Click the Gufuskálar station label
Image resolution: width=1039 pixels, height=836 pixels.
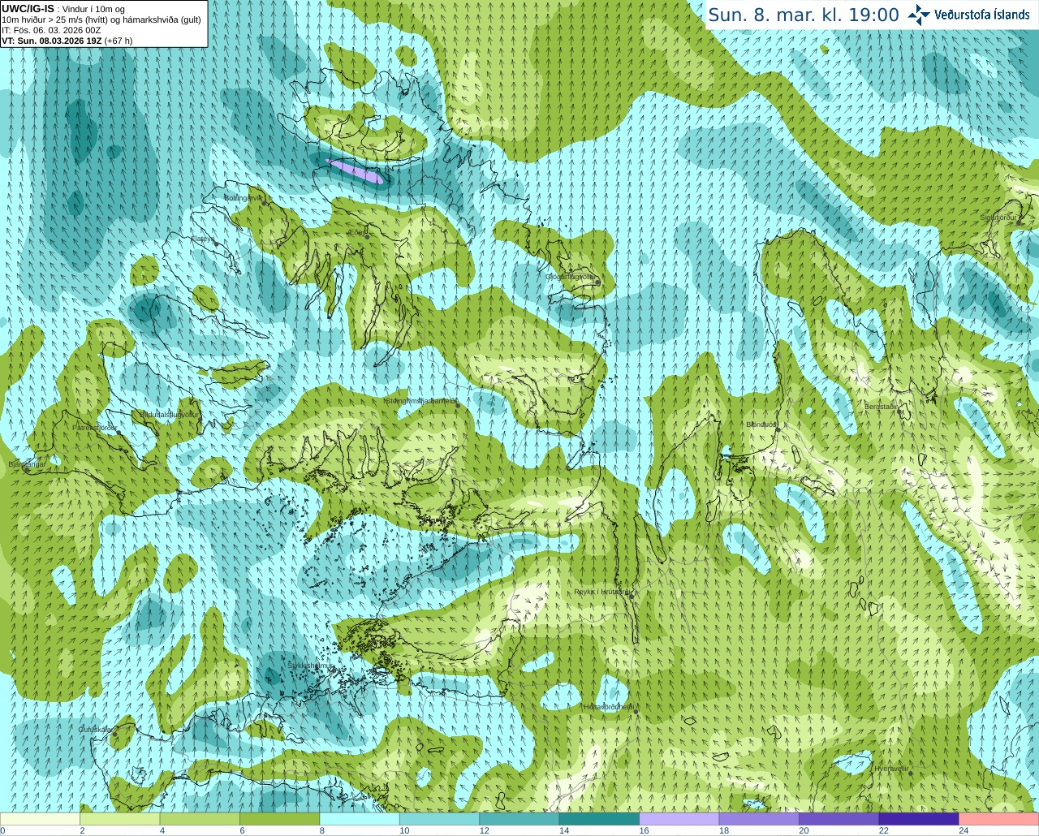coord(94,730)
